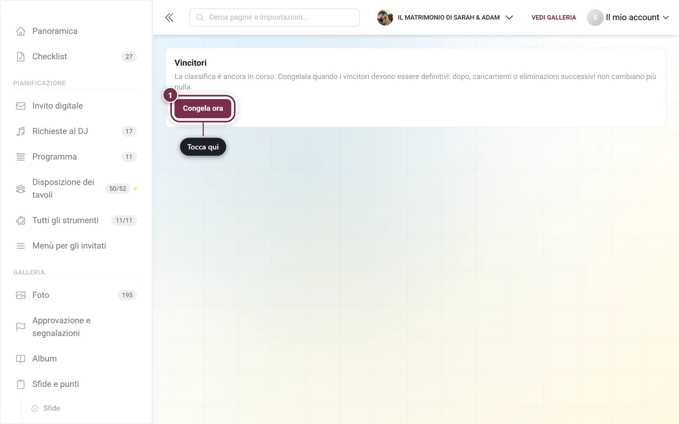Click the Disposizione dei tavoli people icon
Screen dimensions: 679x424
coord(21,188)
